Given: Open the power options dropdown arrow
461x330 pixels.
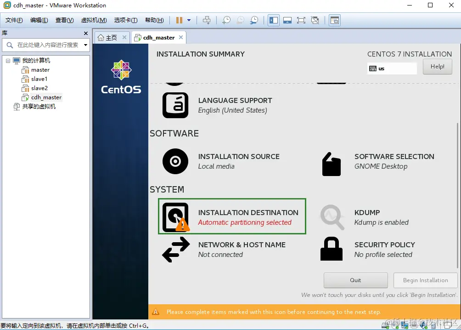Looking at the screenshot, I should click(x=189, y=20).
